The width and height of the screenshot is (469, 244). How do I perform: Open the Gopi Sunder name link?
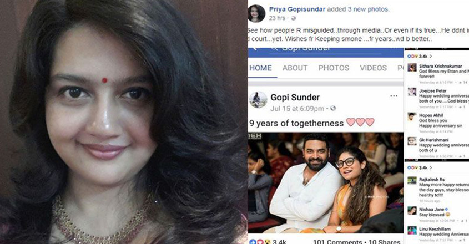295,97
